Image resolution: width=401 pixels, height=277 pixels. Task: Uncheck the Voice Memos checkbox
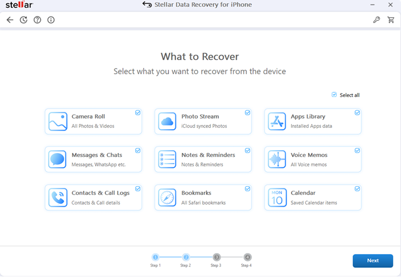357,150
